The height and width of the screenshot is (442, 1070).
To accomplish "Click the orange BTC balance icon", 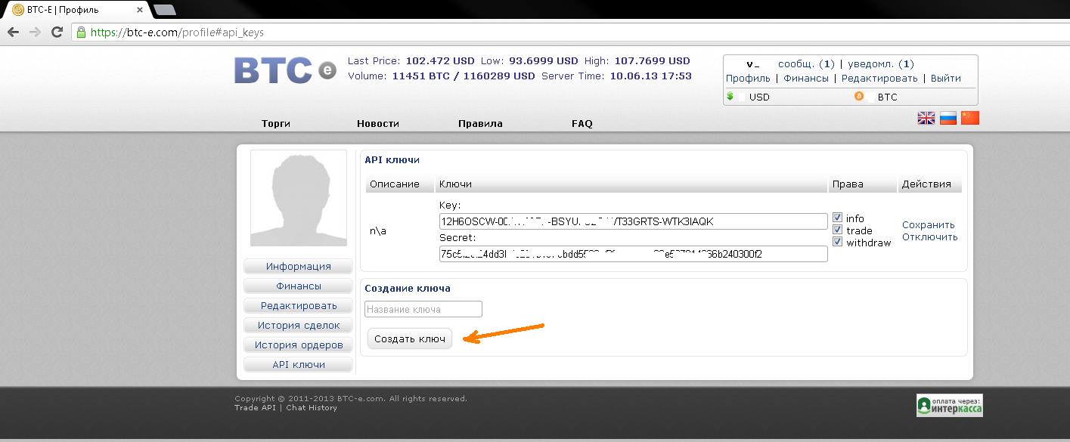I will (x=858, y=97).
